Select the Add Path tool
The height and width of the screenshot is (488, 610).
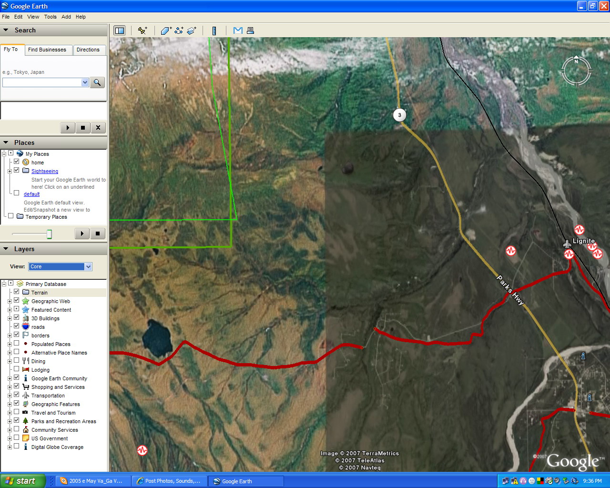pos(179,30)
